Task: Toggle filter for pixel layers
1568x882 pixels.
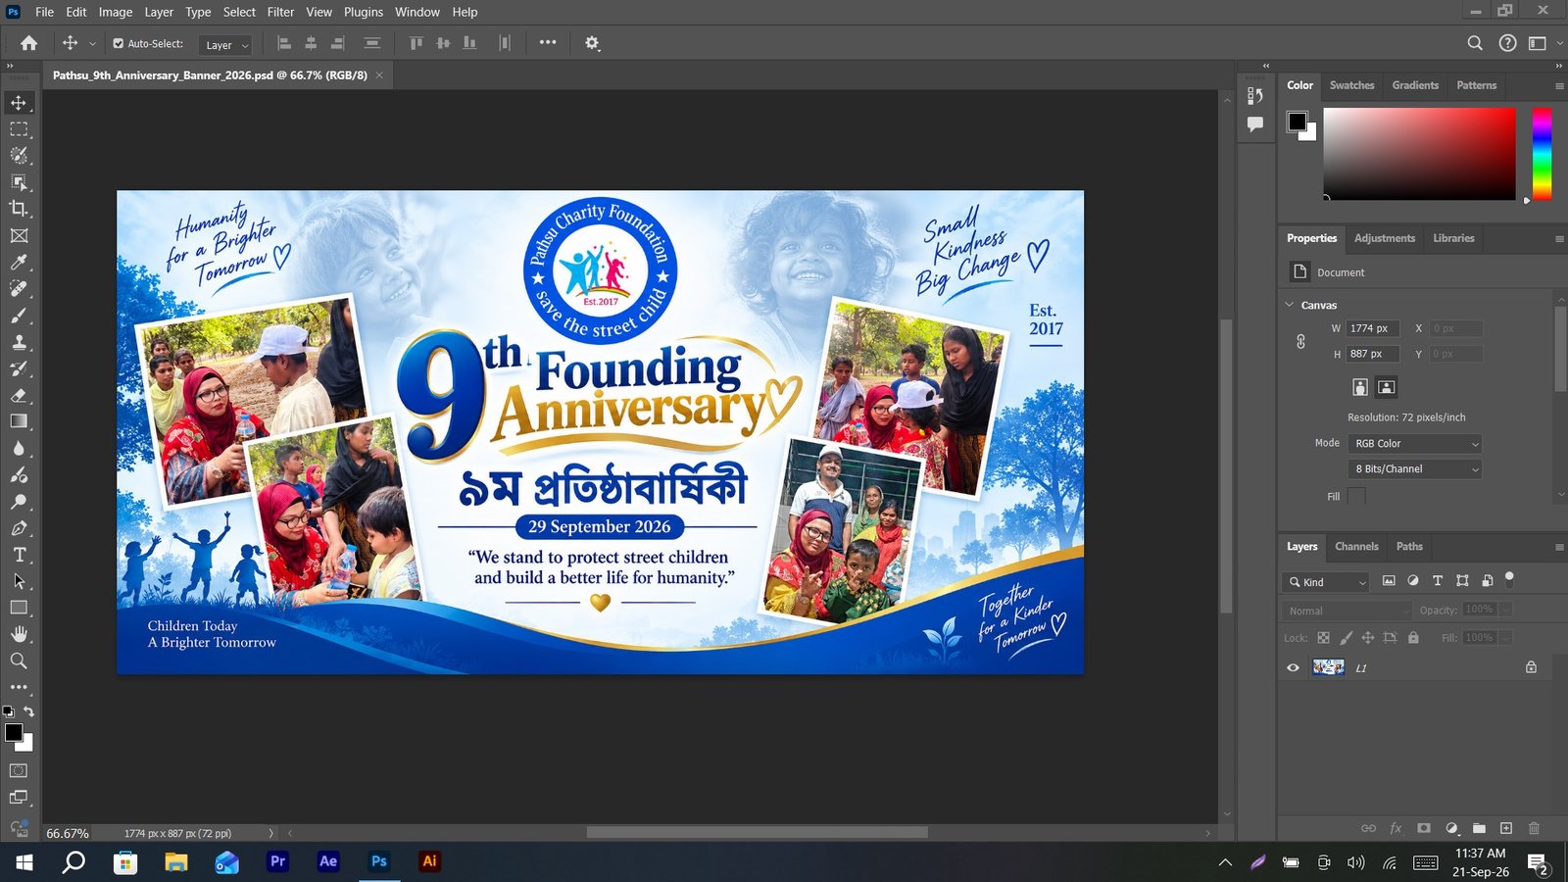Action: (x=1389, y=581)
